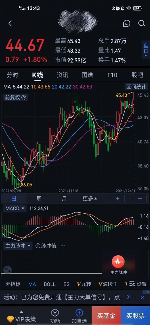Select the 波段王 VIP indicator

pos(108,284)
